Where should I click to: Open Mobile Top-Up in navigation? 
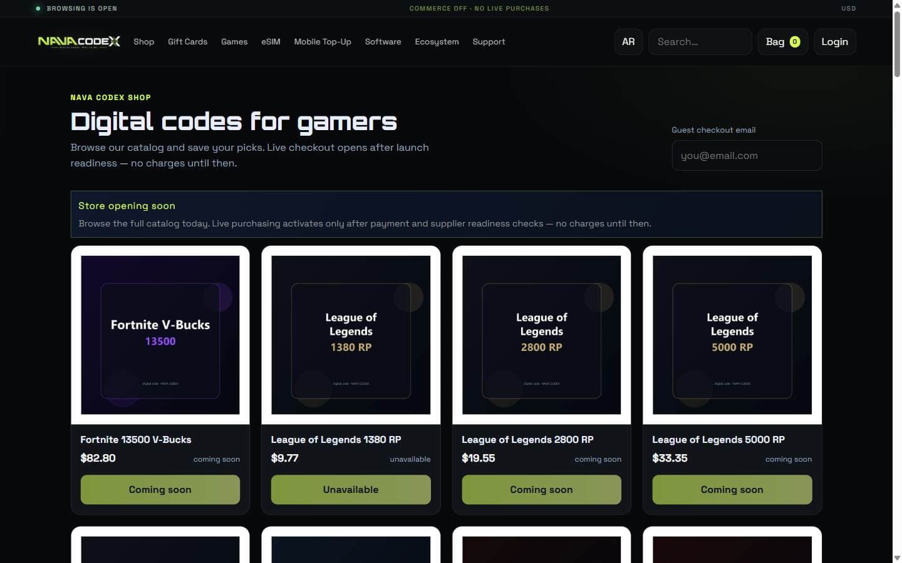click(323, 42)
